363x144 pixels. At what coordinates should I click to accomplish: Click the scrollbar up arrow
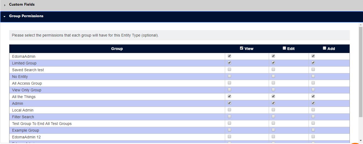361,25
